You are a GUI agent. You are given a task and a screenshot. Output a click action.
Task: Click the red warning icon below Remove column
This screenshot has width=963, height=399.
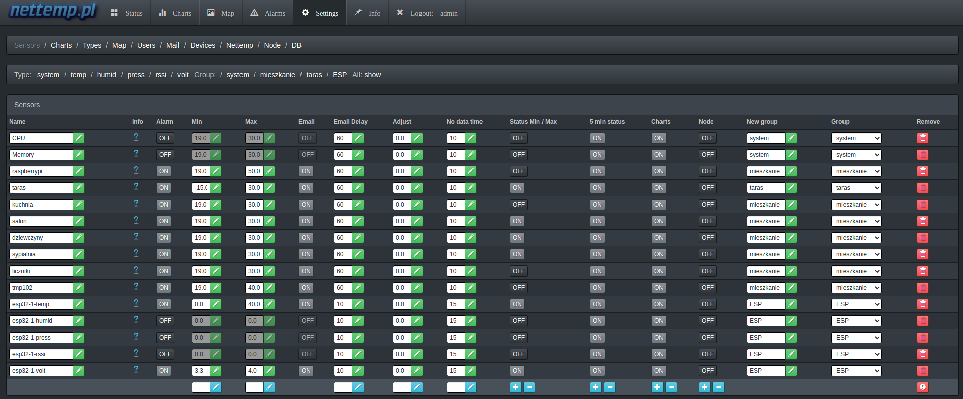point(922,387)
